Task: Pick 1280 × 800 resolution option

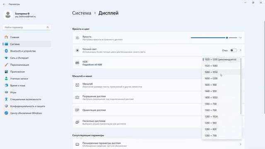Action: click(221, 129)
